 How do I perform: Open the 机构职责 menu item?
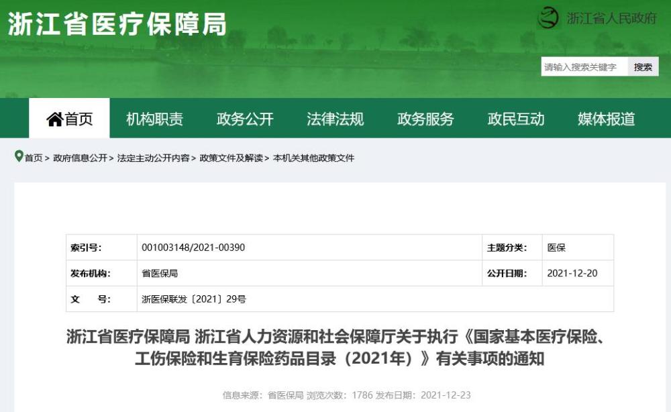pyautogui.click(x=154, y=119)
